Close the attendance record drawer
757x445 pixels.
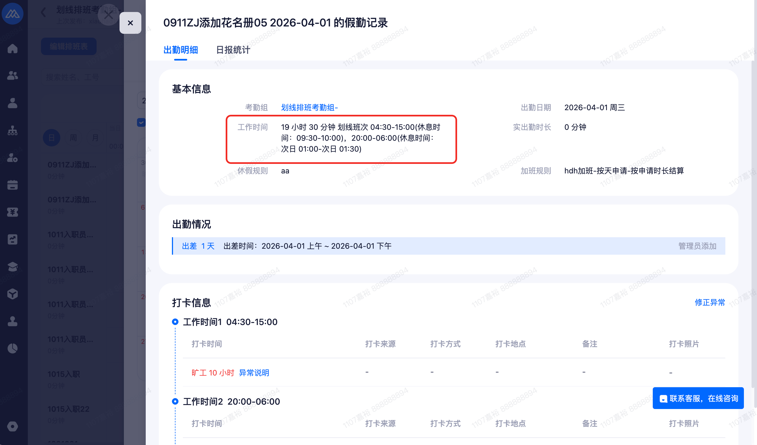click(x=130, y=23)
